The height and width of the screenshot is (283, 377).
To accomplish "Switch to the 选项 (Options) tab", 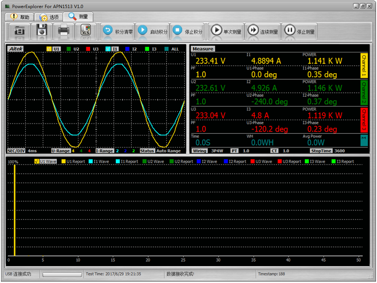I will pos(48,17).
